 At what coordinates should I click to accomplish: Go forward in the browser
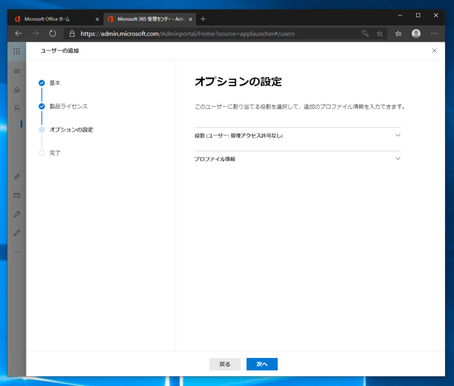tap(36, 33)
